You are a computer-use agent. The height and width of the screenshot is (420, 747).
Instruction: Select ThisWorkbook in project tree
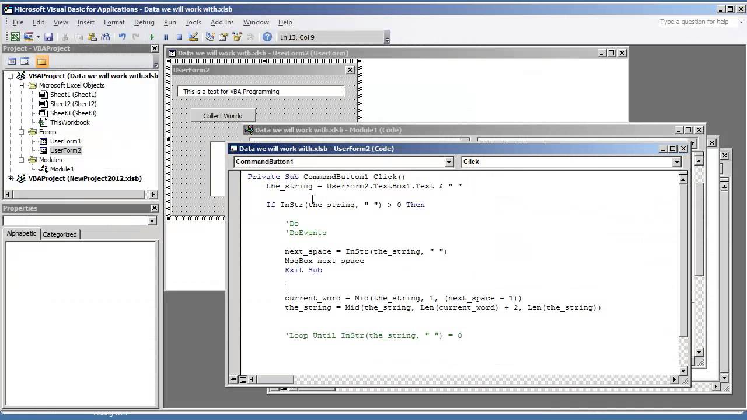pos(69,123)
